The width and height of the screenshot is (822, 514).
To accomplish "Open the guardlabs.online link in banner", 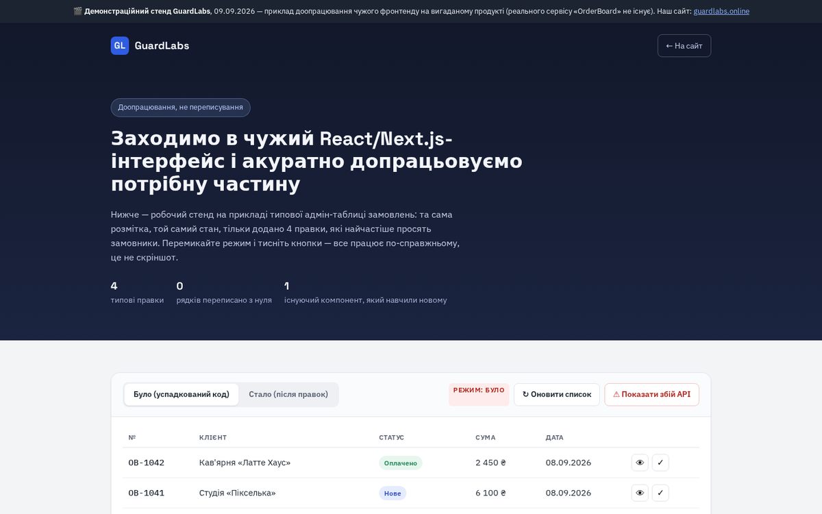I will pos(721,11).
